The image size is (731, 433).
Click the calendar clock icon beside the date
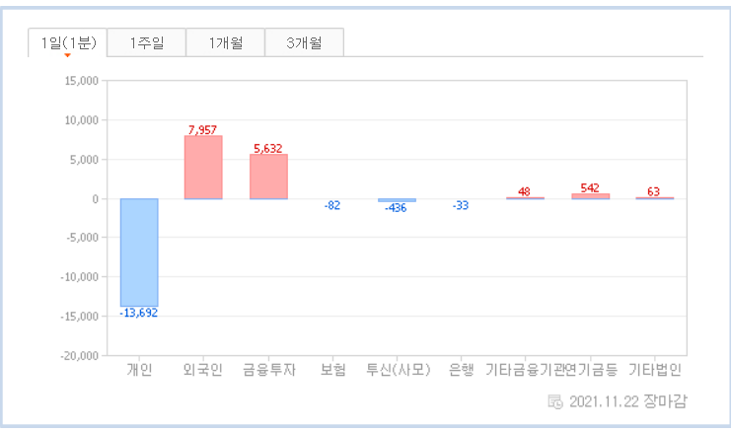(555, 401)
